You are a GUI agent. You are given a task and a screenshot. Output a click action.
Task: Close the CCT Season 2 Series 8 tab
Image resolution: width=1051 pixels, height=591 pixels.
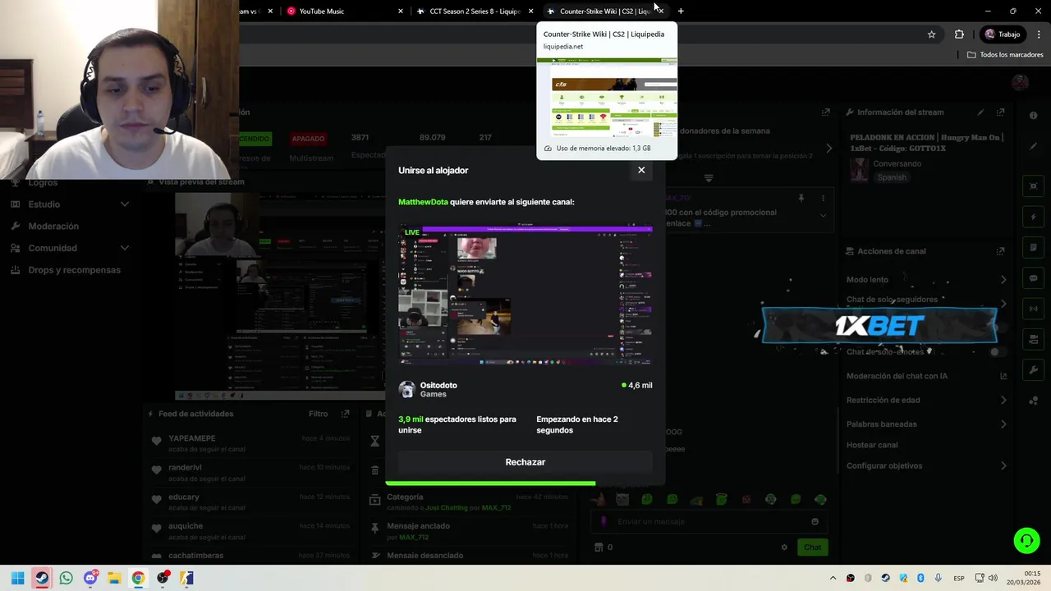pyautogui.click(x=530, y=11)
